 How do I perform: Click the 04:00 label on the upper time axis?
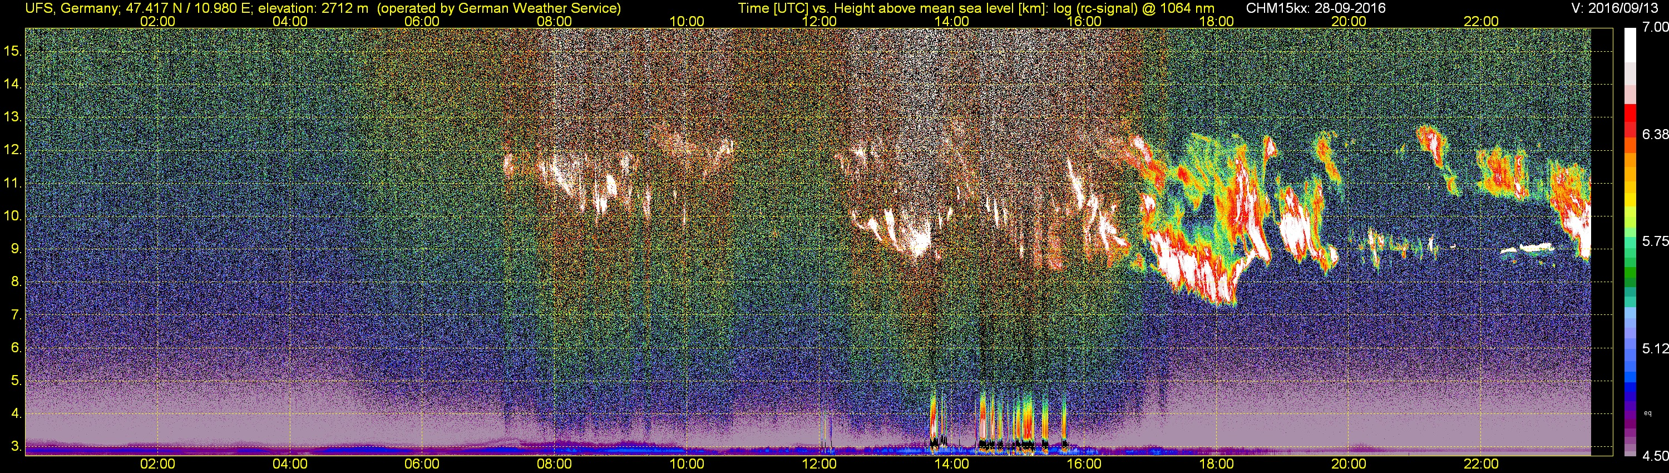coord(290,21)
